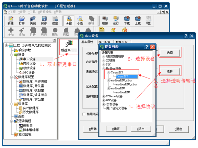198x148 pixels.
Task: Click the 退出 toolbar icon
Action: 55,21
